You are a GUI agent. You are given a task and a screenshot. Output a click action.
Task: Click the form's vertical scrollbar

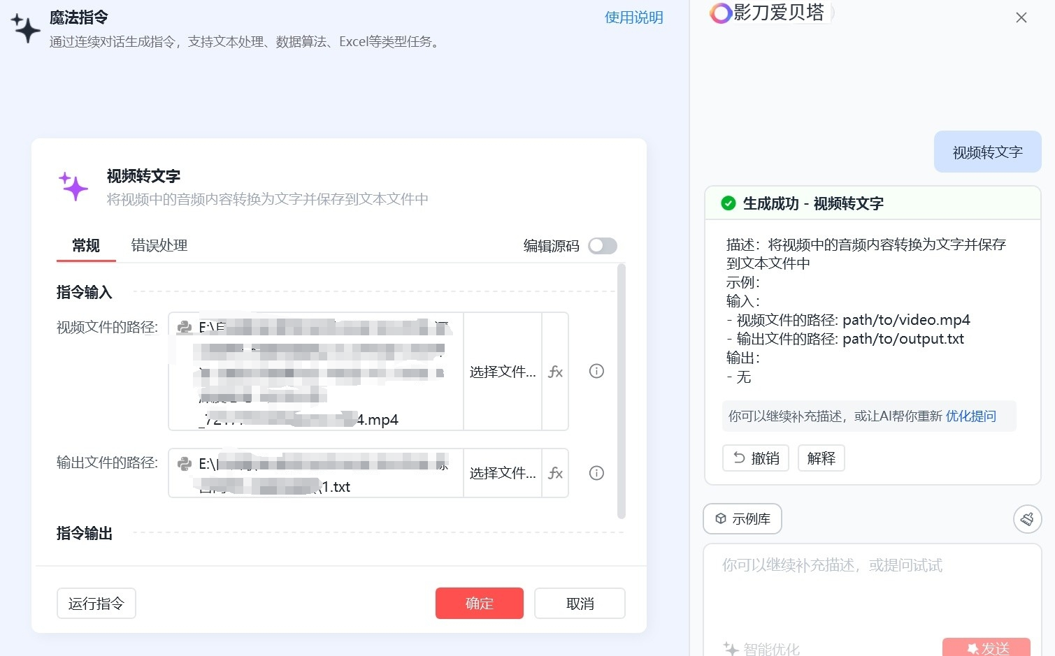pyautogui.click(x=622, y=391)
